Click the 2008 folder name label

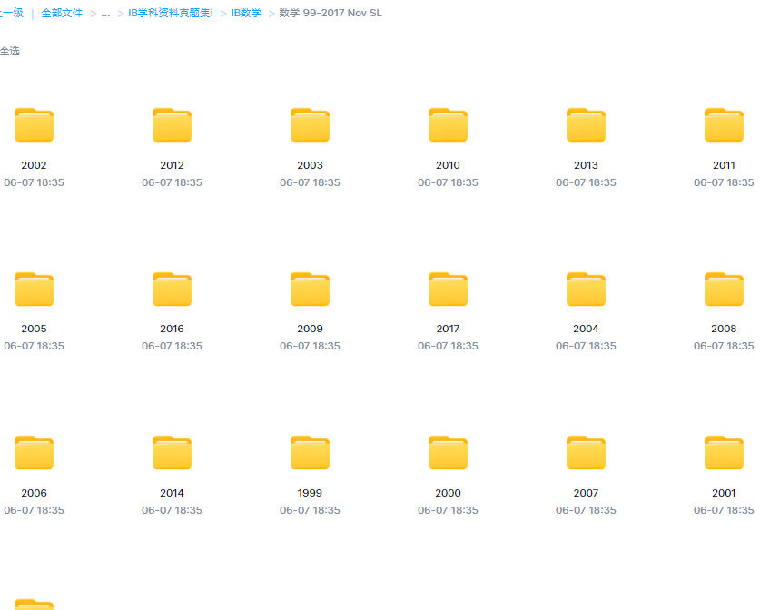724,329
